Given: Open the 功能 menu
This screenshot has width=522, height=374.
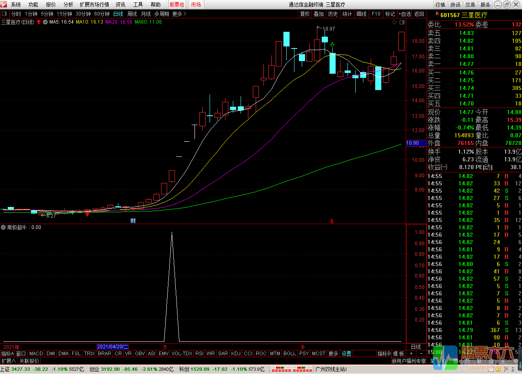Looking at the screenshot, I should point(33,5).
